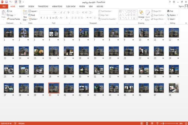Toggle Underline formatting
Image resolution: width=188 pixels, height=125 pixels.
pos(47,18)
